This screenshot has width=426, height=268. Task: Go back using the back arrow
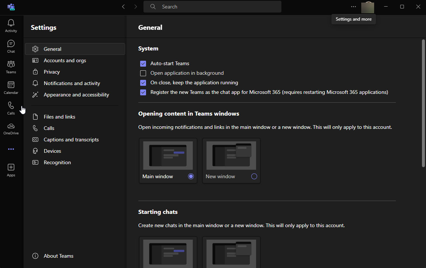pos(123,7)
